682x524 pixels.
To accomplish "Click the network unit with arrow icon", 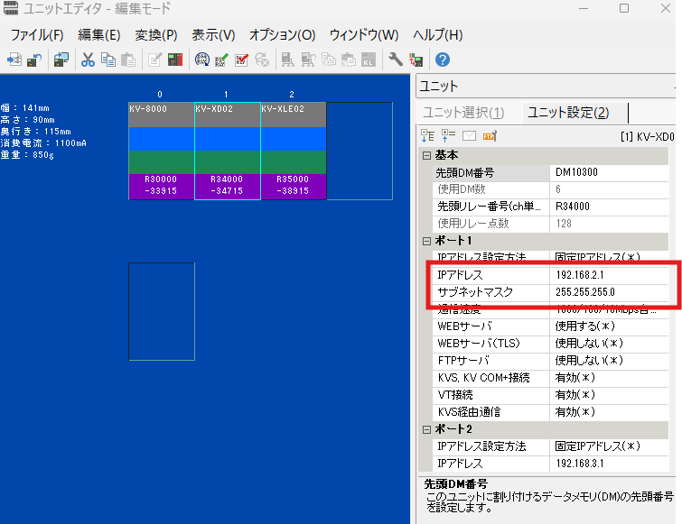I will [308, 60].
